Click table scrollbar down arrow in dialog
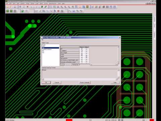The image size is (161, 121). pyautogui.click(x=118, y=63)
